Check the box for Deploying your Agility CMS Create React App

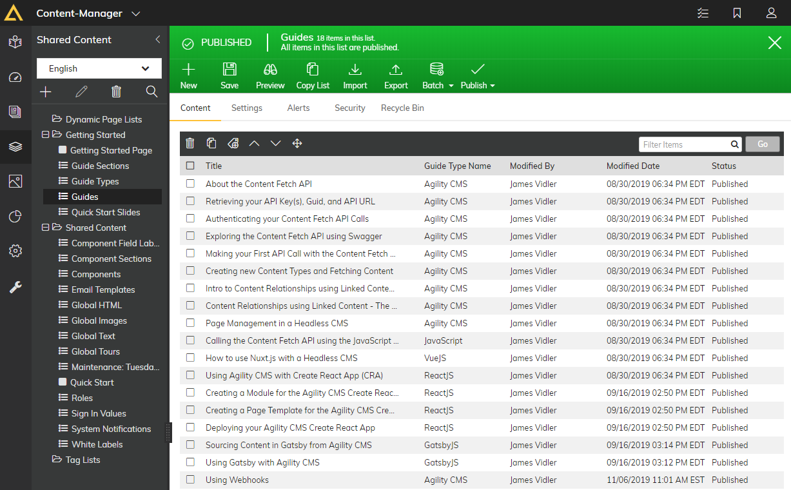click(x=190, y=427)
